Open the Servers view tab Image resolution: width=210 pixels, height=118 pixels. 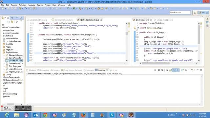coord(55,70)
